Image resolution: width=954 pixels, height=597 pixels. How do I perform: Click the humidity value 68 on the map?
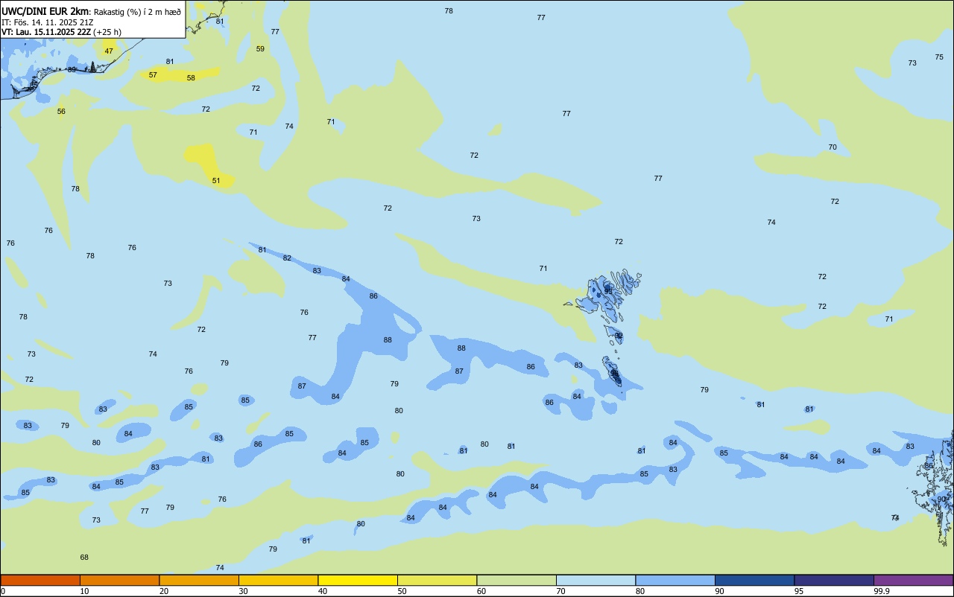(x=84, y=558)
